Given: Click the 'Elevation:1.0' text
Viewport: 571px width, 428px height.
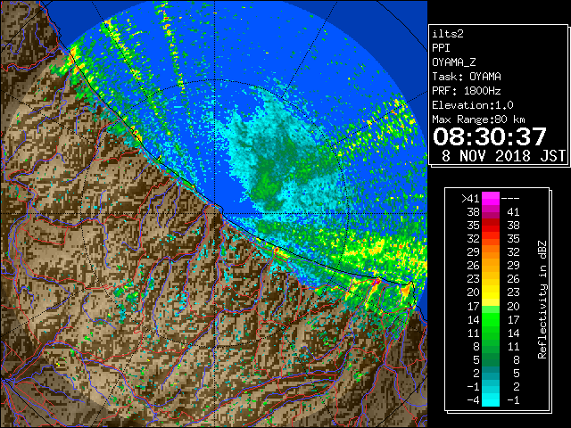Looking at the screenshot, I should click(473, 105).
